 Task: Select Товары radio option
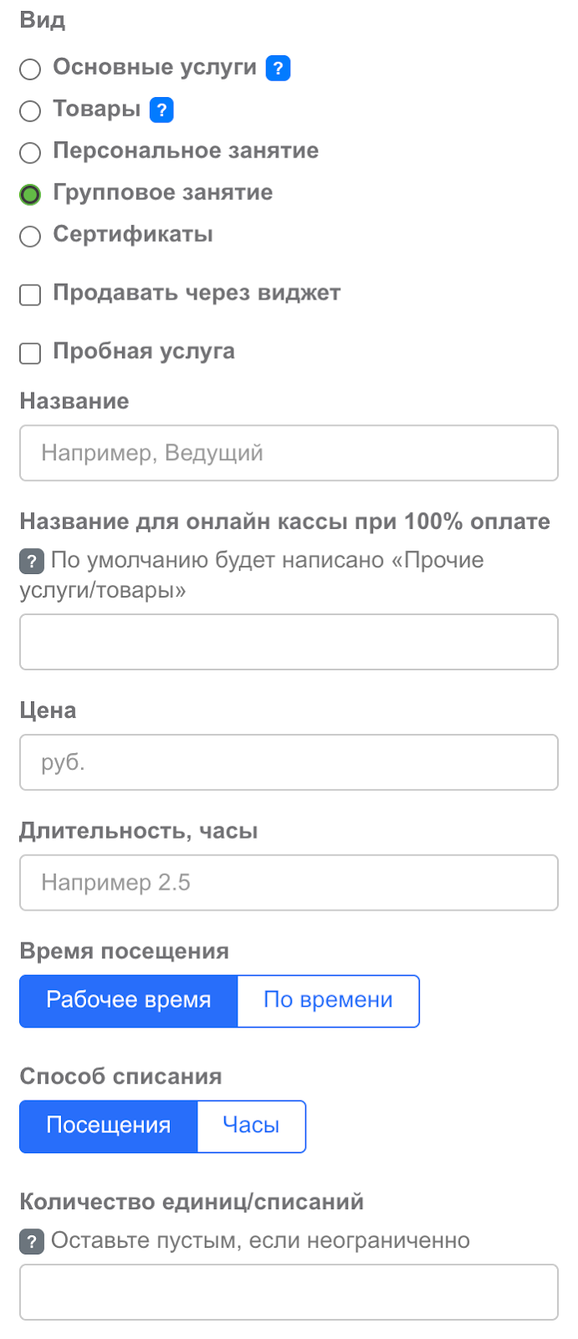pyautogui.click(x=30, y=110)
